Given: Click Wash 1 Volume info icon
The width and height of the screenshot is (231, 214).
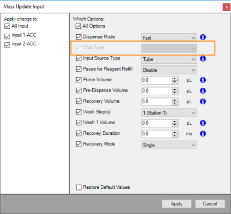Looking at the screenshot, I should click(x=203, y=123).
